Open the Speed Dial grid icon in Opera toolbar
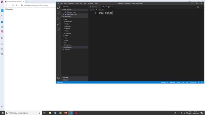 [17, 5]
